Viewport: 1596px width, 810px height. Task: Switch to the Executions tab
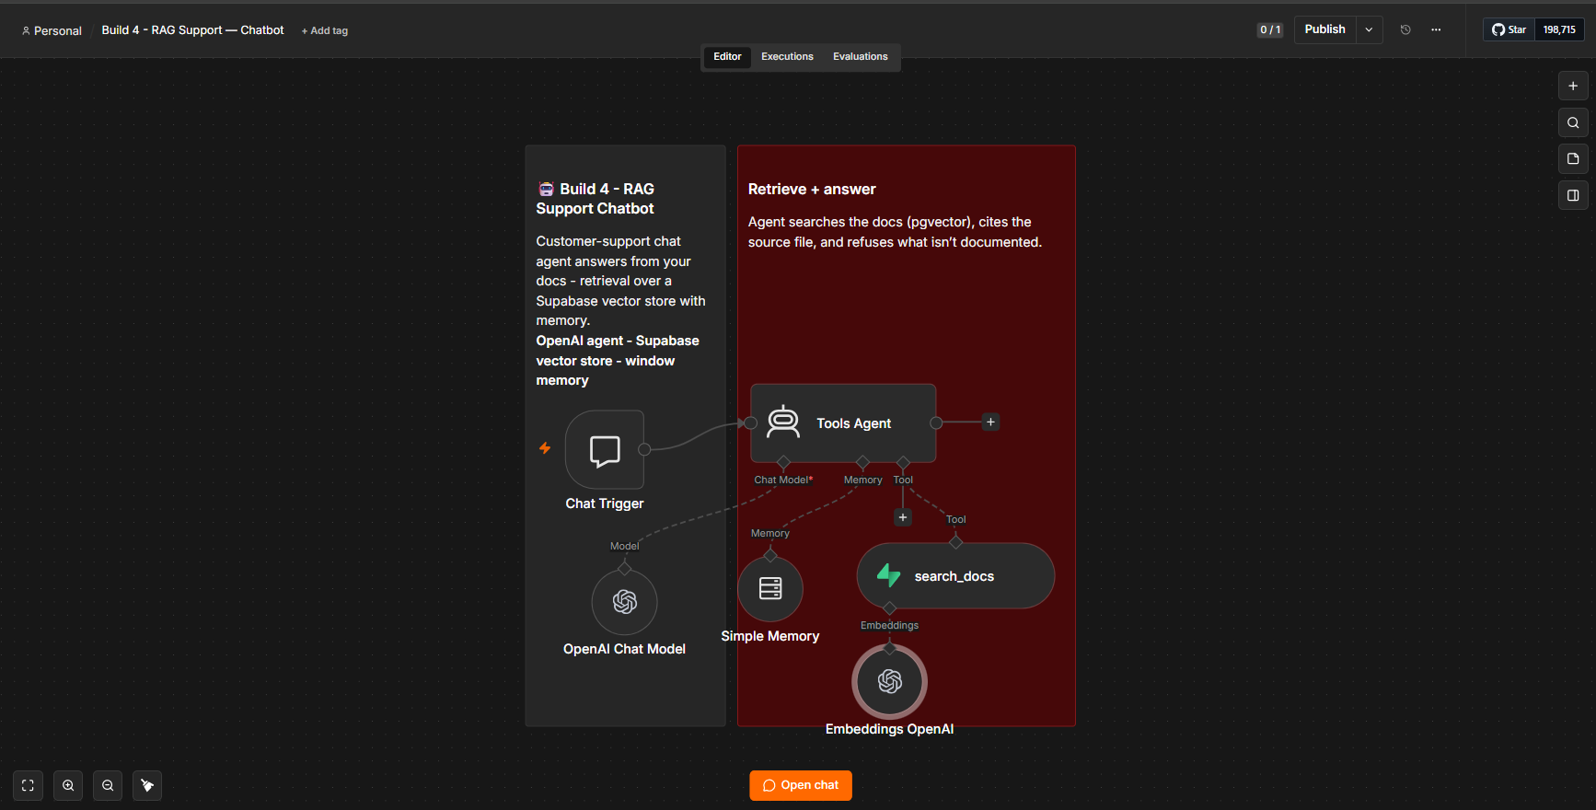click(x=787, y=57)
